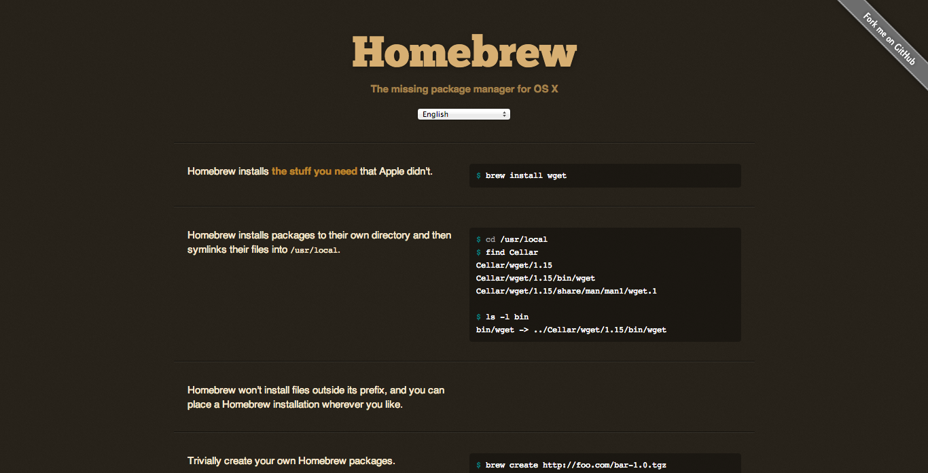Open the English language dropdown
Screen dimensions: 928x473
pos(463,114)
